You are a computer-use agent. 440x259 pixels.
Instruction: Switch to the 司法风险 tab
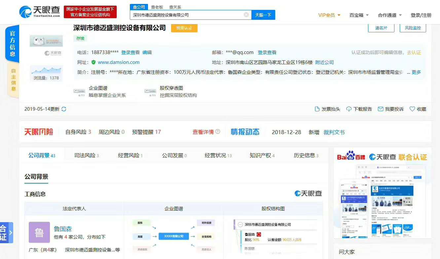coord(86,156)
